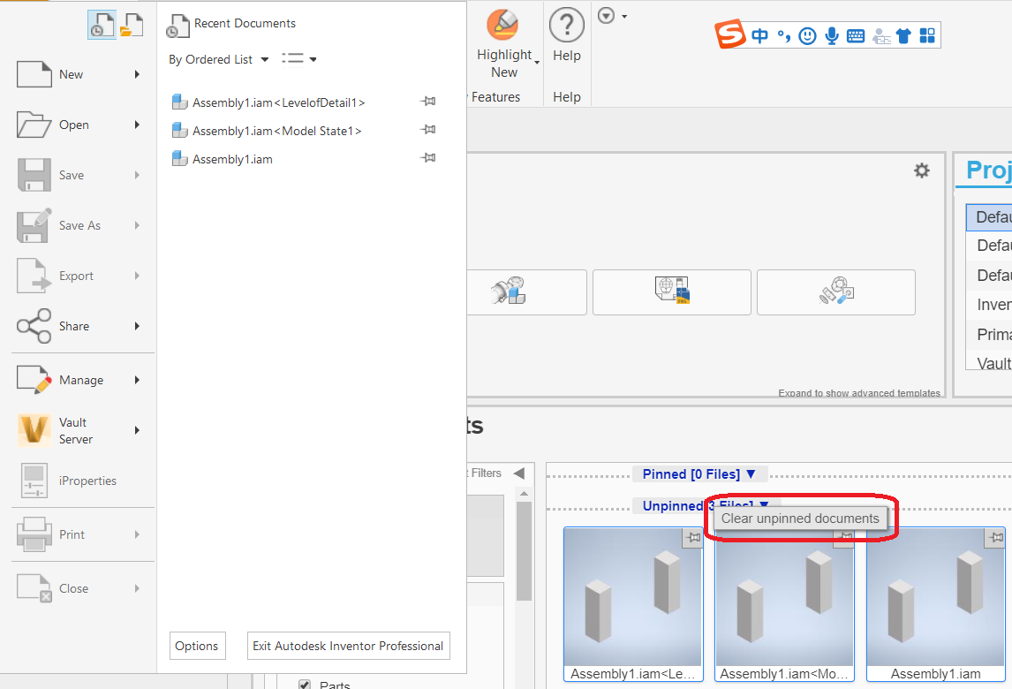The image size is (1012, 689).
Task: Click the Save As icon
Action: tap(34, 225)
